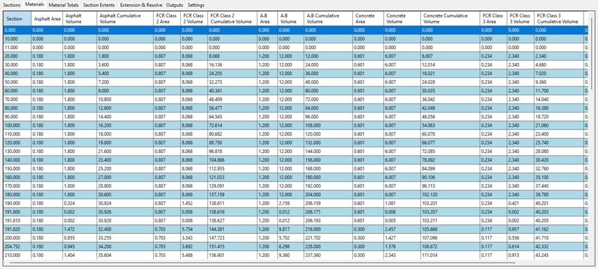Image resolution: width=598 pixels, height=269 pixels.
Task: Click asphalt cumulative volume 30.924
Action: click(x=125, y=203)
